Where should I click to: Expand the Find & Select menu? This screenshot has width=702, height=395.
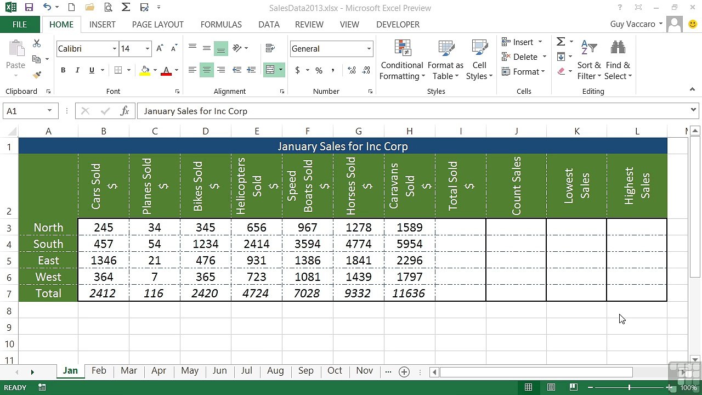tap(618, 61)
